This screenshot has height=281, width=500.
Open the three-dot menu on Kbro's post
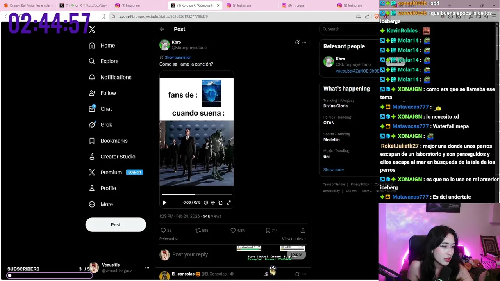304,42
